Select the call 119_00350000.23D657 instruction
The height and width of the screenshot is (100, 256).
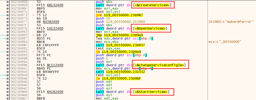(120, 45)
